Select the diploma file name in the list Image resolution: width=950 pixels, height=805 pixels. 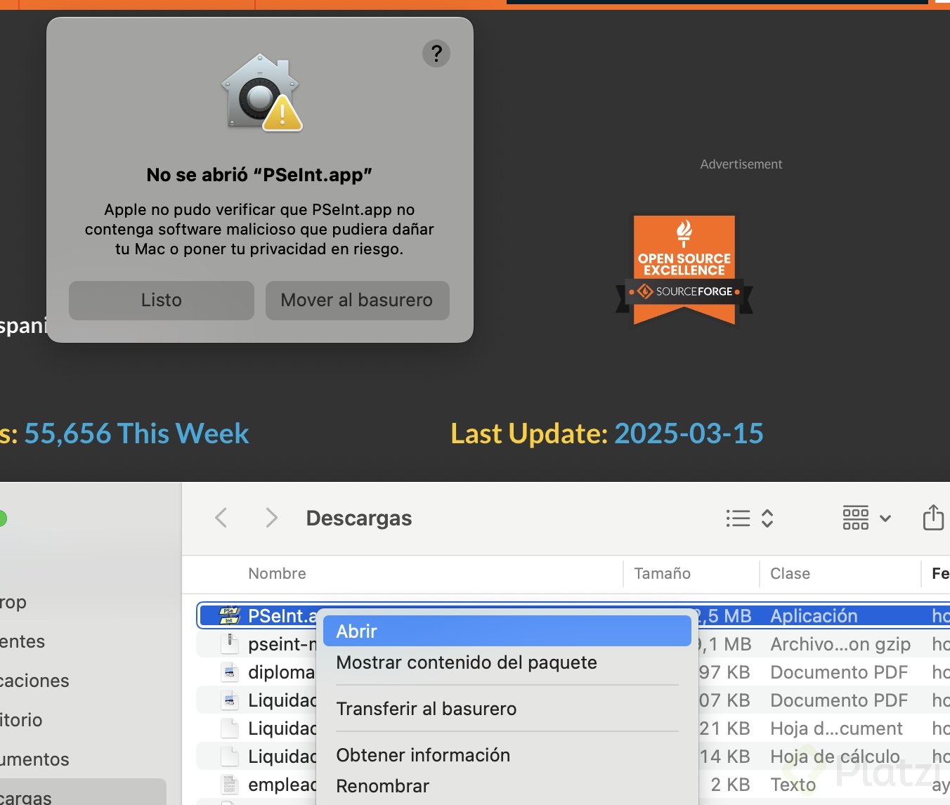point(282,672)
